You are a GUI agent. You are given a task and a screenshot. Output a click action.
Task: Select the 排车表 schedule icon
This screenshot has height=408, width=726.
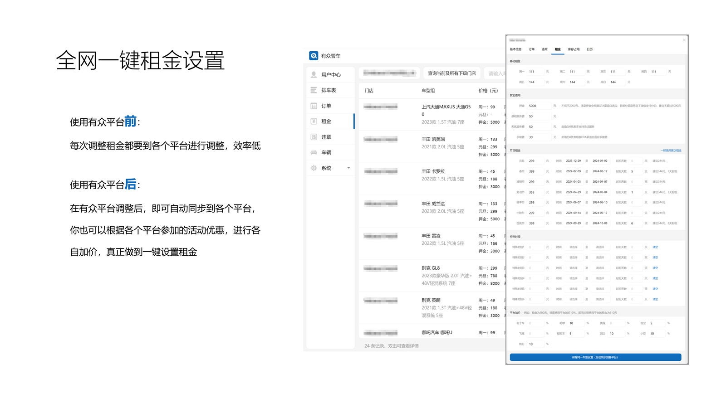[x=314, y=90]
